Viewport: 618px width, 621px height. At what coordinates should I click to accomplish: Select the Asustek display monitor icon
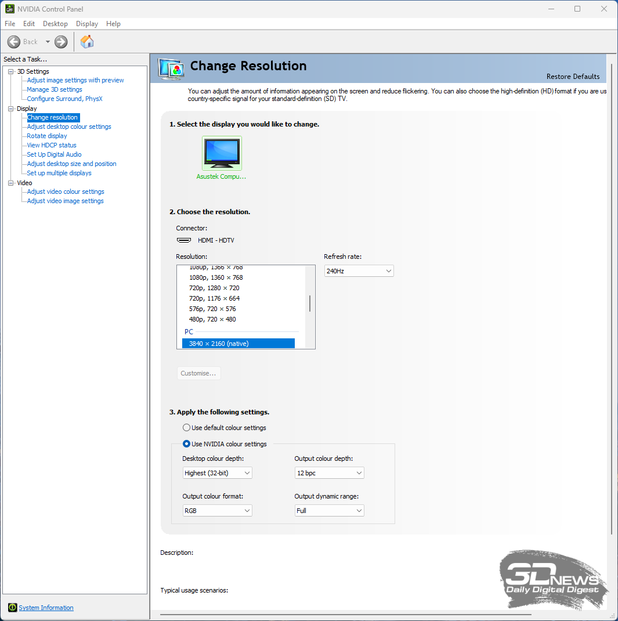222,153
